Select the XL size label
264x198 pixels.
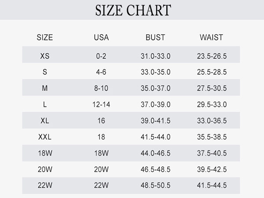point(45,121)
